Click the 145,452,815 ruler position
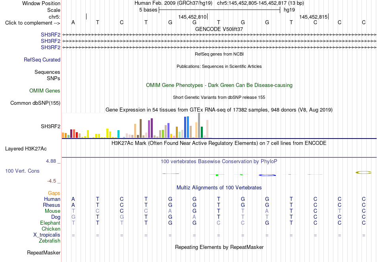 coord(314,17)
